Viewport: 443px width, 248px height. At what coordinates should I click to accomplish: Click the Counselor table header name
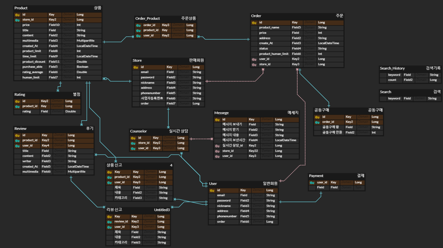(x=138, y=131)
